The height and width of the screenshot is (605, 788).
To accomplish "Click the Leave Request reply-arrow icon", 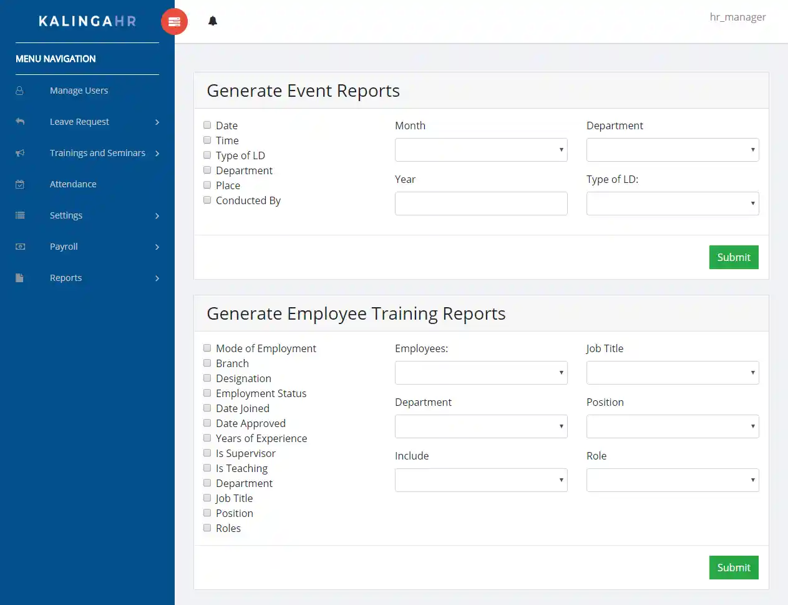I will pyautogui.click(x=20, y=122).
